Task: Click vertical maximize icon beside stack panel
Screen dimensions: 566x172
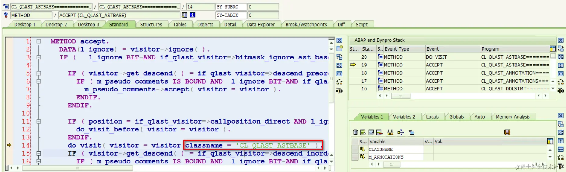Action: [x=561, y=65]
